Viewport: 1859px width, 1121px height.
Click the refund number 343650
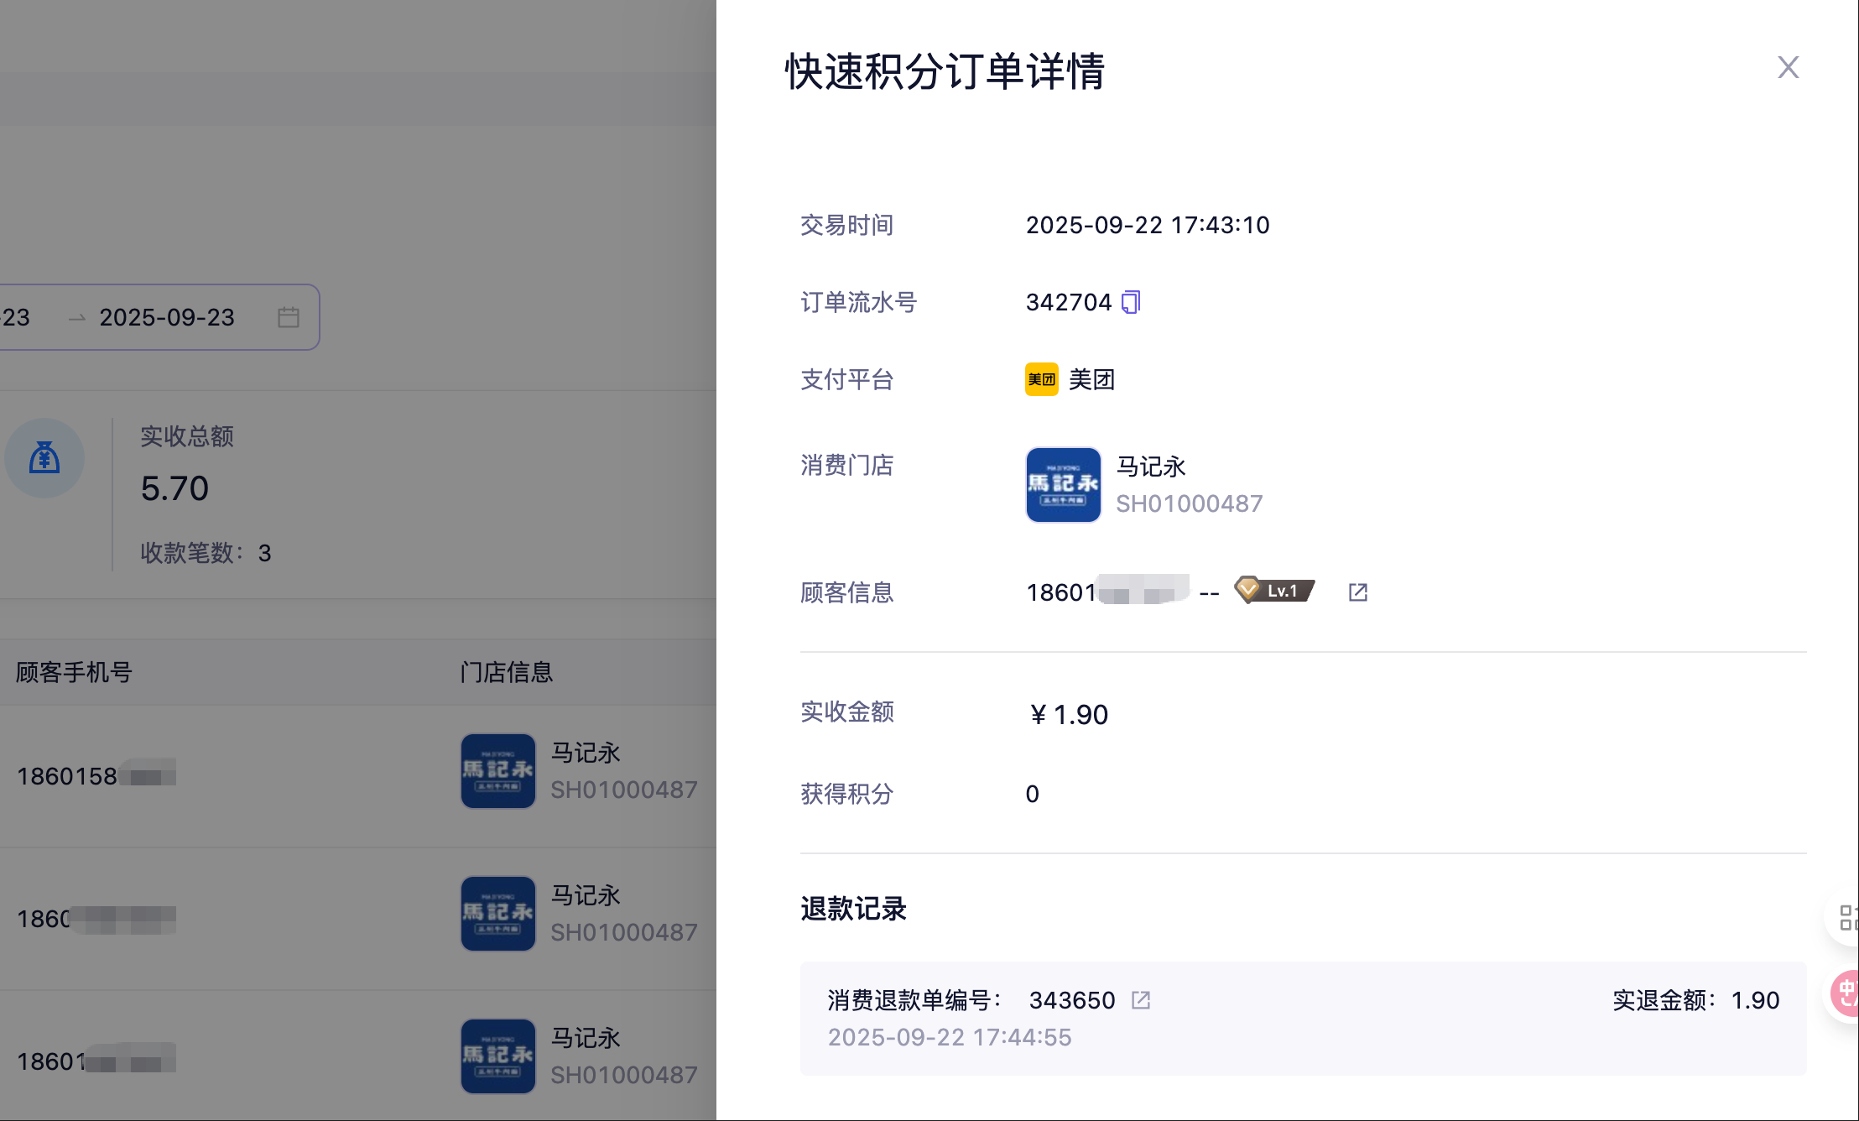coord(1071,1000)
